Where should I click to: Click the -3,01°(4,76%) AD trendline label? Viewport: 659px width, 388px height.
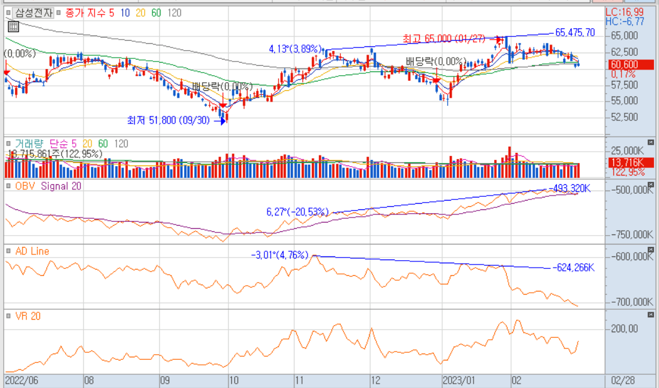point(279,255)
